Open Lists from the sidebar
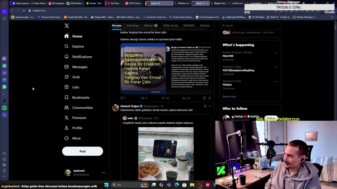The height and width of the screenshot is (189, 337). (72, 87)
